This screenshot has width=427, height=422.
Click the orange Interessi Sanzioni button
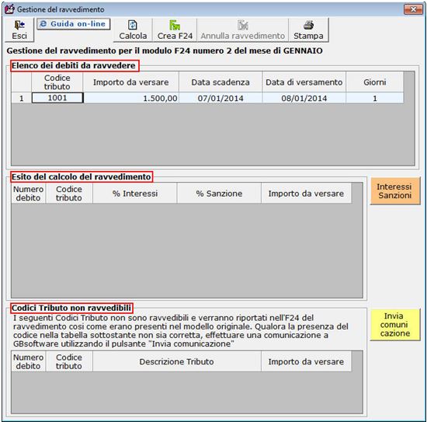395,191
